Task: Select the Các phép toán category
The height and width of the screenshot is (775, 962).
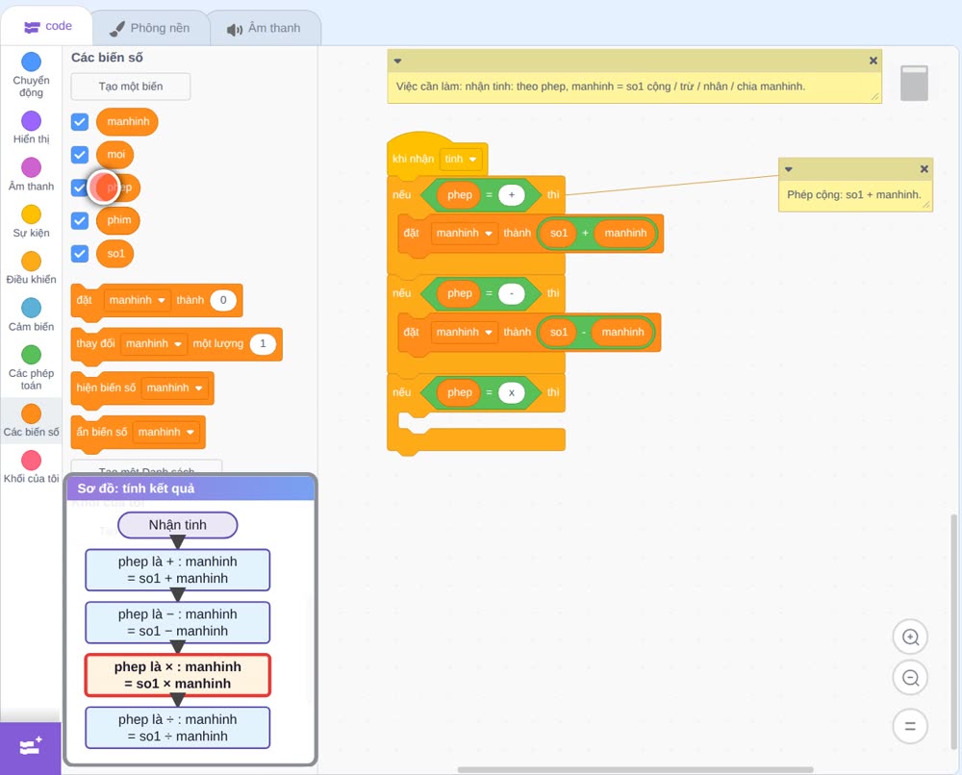Action: coord(32,368)
